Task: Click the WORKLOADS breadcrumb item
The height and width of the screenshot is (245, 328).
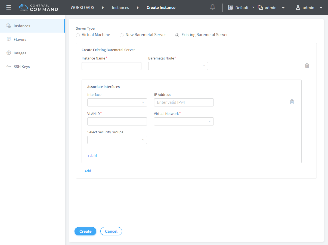Action: tap(82, 8)
